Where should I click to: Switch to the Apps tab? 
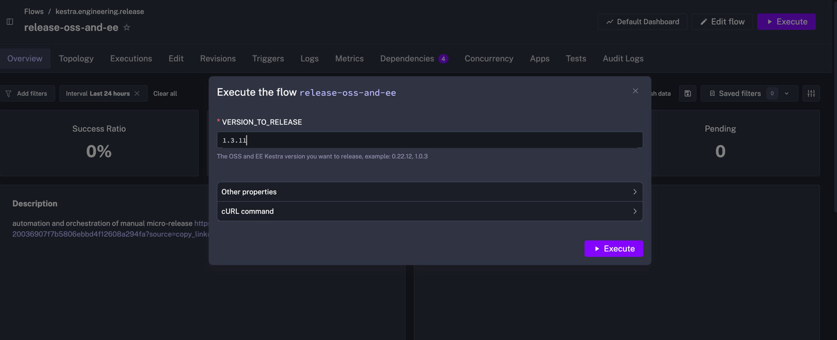click(x=539, y=58)
